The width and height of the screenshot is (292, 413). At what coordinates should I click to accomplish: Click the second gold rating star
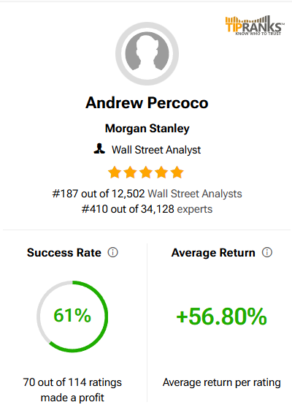[x=130, y=173]
